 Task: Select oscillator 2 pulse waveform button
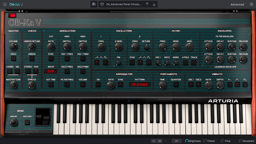149,62
